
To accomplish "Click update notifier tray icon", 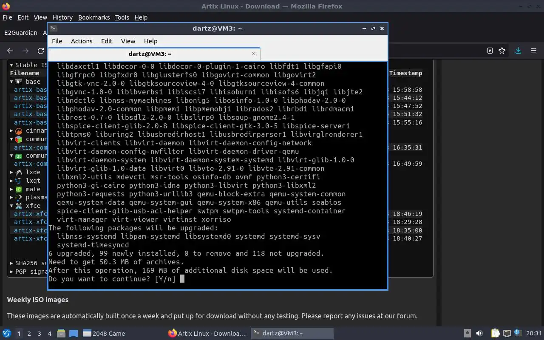I will click(518, 333).
